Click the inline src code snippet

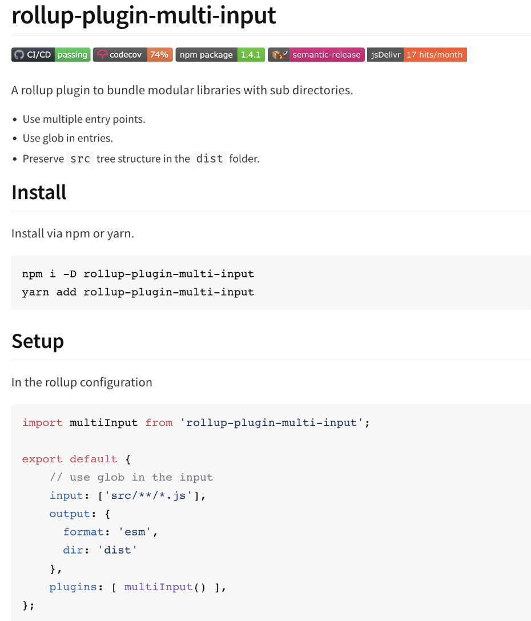(x=80, y=159)
